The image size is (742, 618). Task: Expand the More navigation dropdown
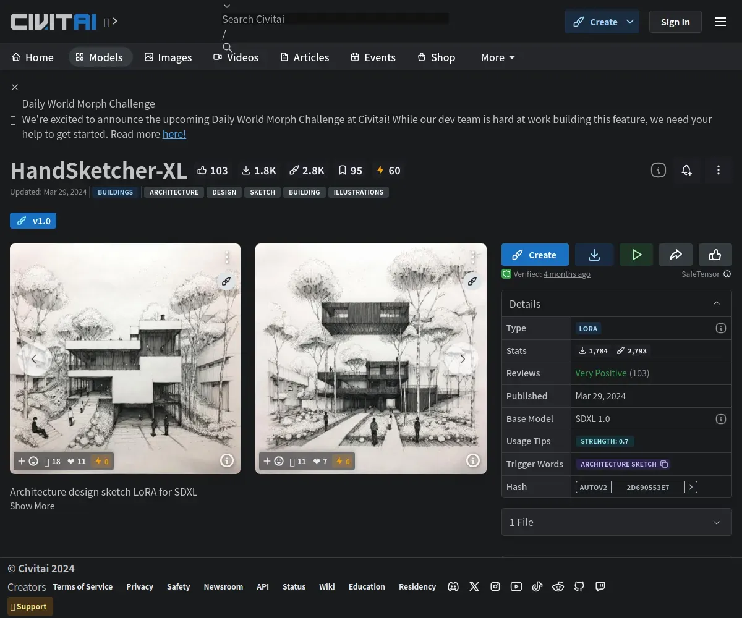click(x=498, y=57)
